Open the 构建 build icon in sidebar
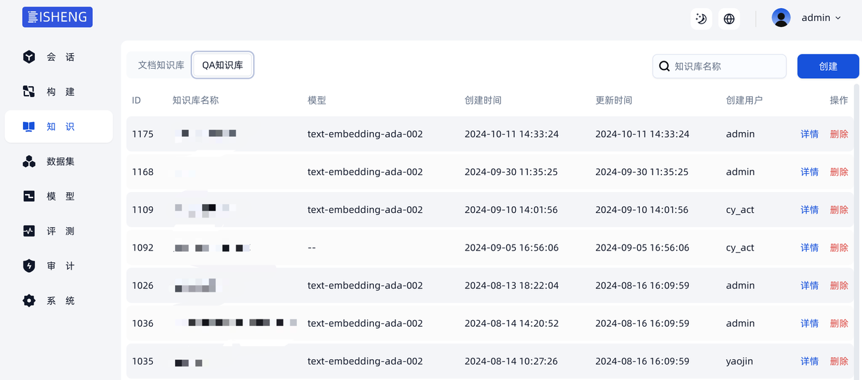Image resolution: width=862 pixels, height=380 pixels. point(29,92)
